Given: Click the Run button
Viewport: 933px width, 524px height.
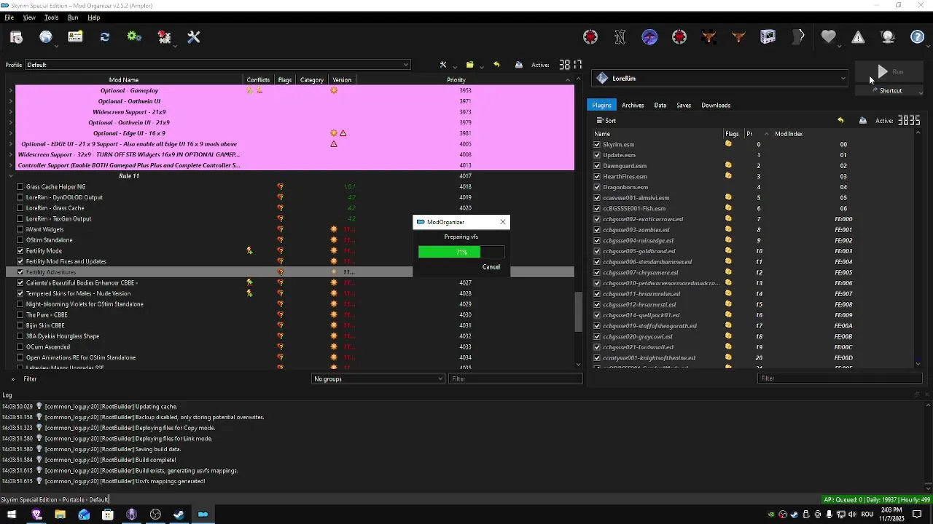Looking at the screenshot, I should click(890, 71).
